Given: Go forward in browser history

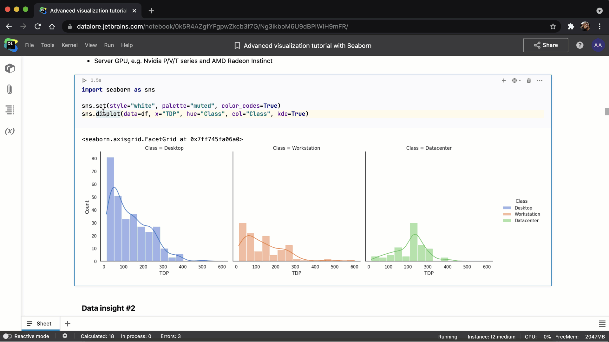Looking at the screenshot, I should click(23, 27).
